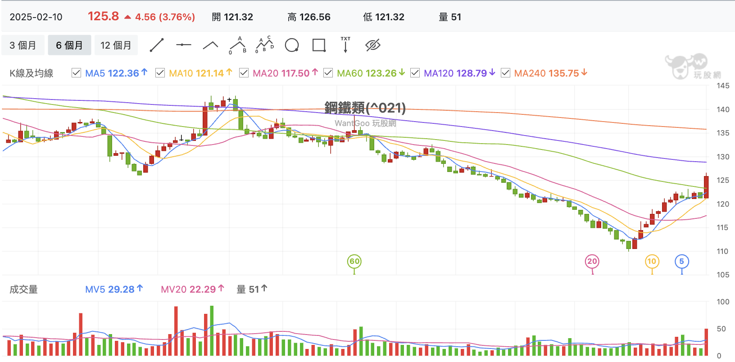This screenshot has width=735, height=362.
Task: Click the blue 5 MA marker
Action: (x=681, y=262)
